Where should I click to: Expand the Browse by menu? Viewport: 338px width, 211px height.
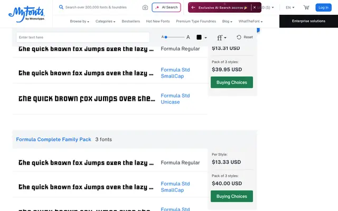tap(79, 21)
